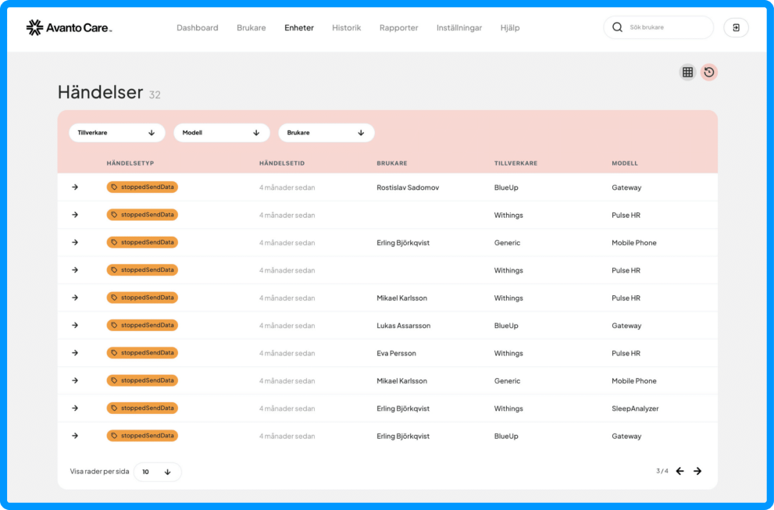The width and height of the screenshot is (774, 510).
Task: Click stoppedSendData tag for SleepAnalyzer row
Action: coord(142,408)
